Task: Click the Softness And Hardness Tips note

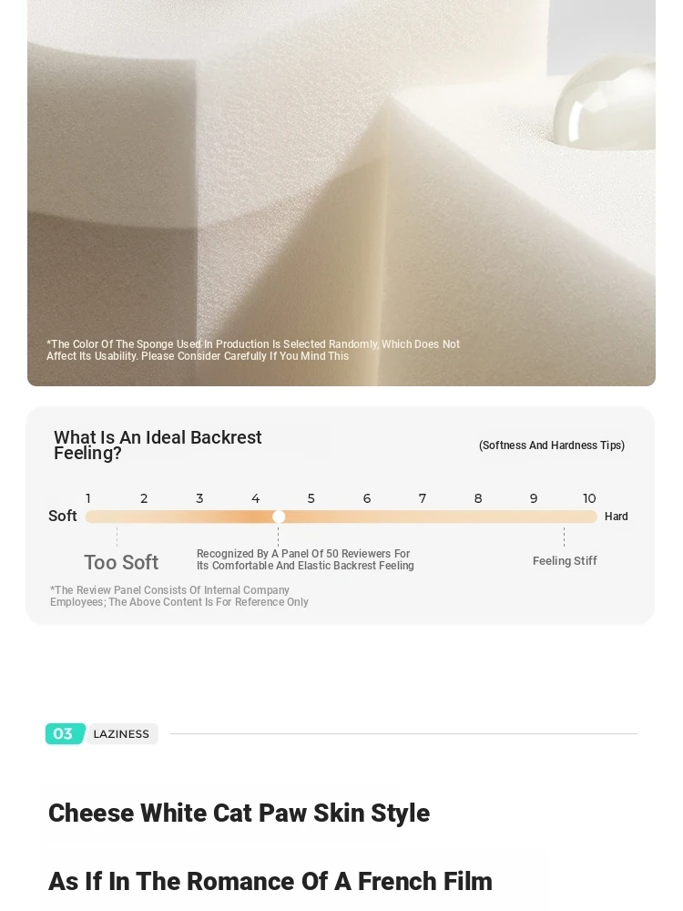Action: click(x=552, y=445)
